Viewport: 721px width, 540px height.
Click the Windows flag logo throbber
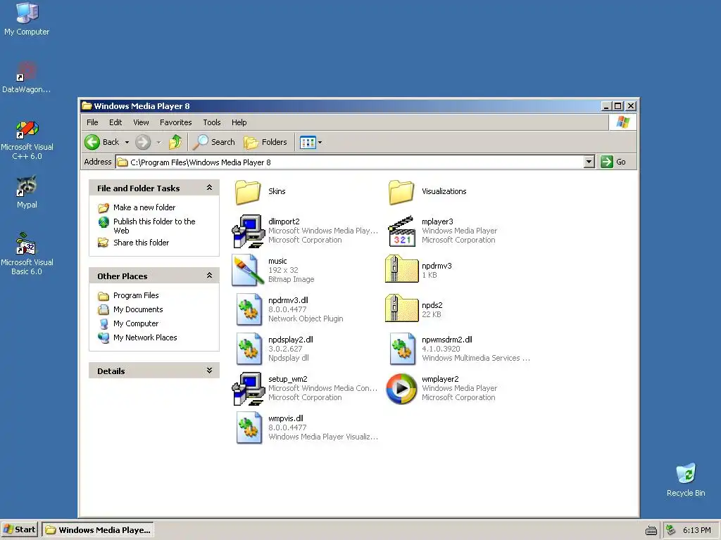click(x=623, y=122)
